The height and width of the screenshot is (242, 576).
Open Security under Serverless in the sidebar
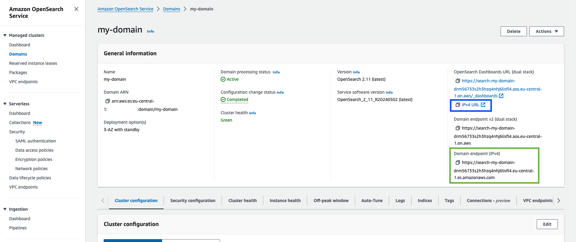click(x=17, y=132)
